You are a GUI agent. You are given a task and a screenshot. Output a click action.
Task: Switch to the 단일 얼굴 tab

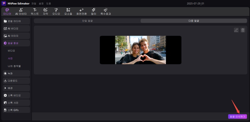(87, 21)
